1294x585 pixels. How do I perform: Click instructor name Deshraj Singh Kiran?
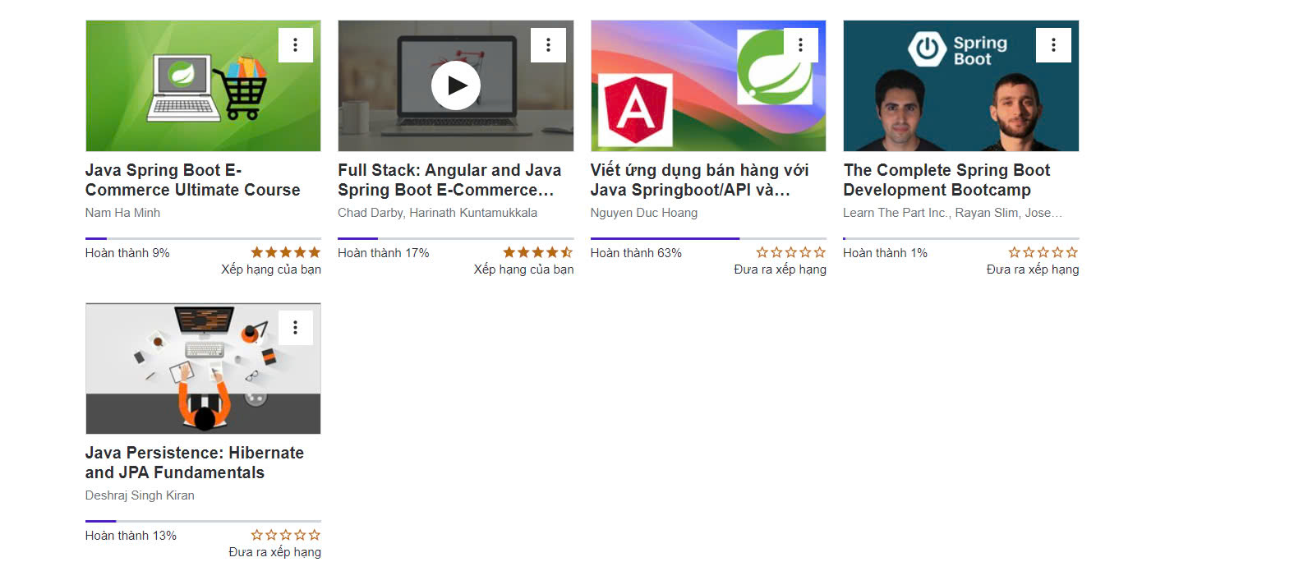click(x=140, y=495)
